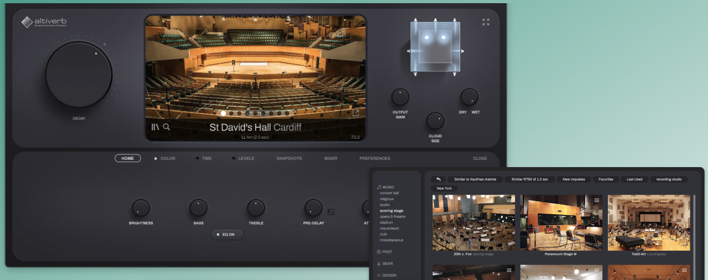Screen dimensions: 708x280
Task: Select 'religious' in the browser sidebar
Action: tap(387, 199)
